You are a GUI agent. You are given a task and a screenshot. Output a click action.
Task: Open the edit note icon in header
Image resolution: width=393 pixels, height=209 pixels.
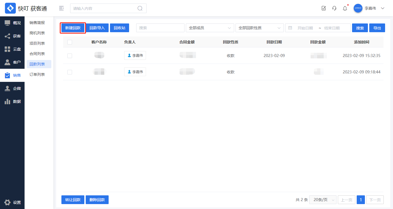tap(324, 8)
